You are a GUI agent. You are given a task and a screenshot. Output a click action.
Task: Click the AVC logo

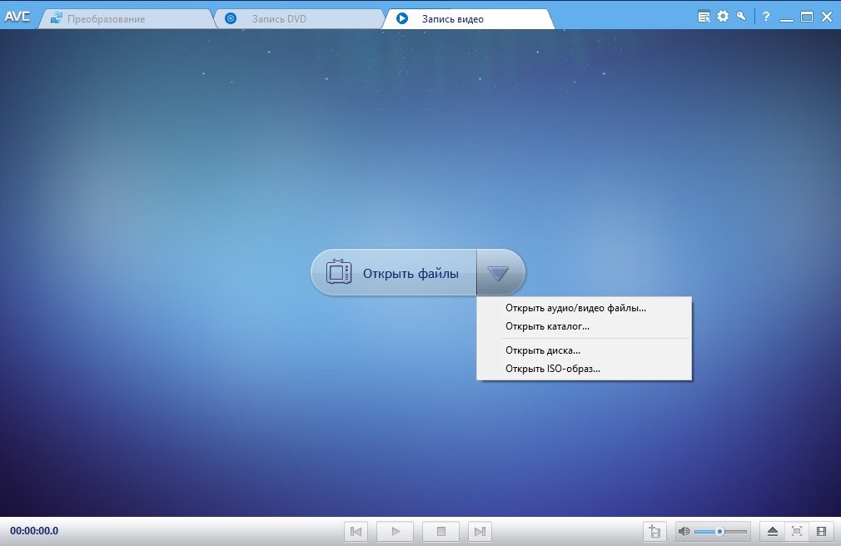[17, 17]
